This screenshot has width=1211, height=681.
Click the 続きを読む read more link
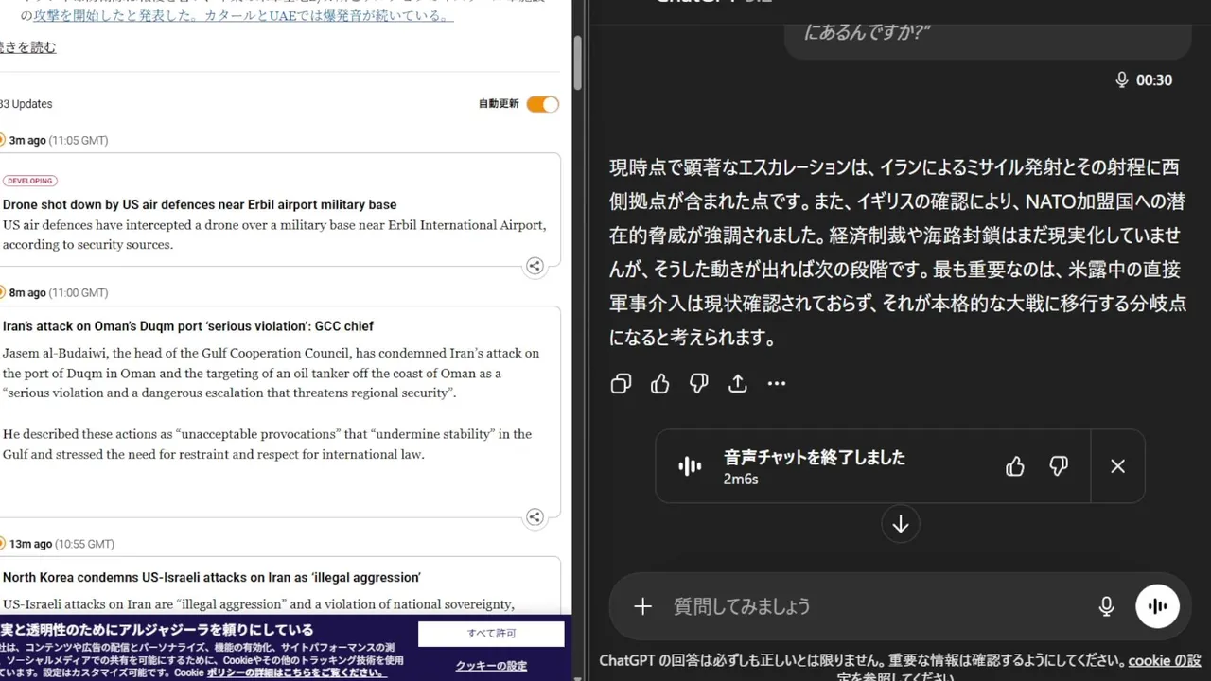coord(28,47)
